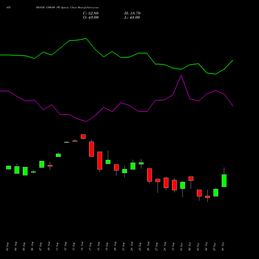
Task: Click the red candlestick for 18 Aug
Action: coord(100,161)
